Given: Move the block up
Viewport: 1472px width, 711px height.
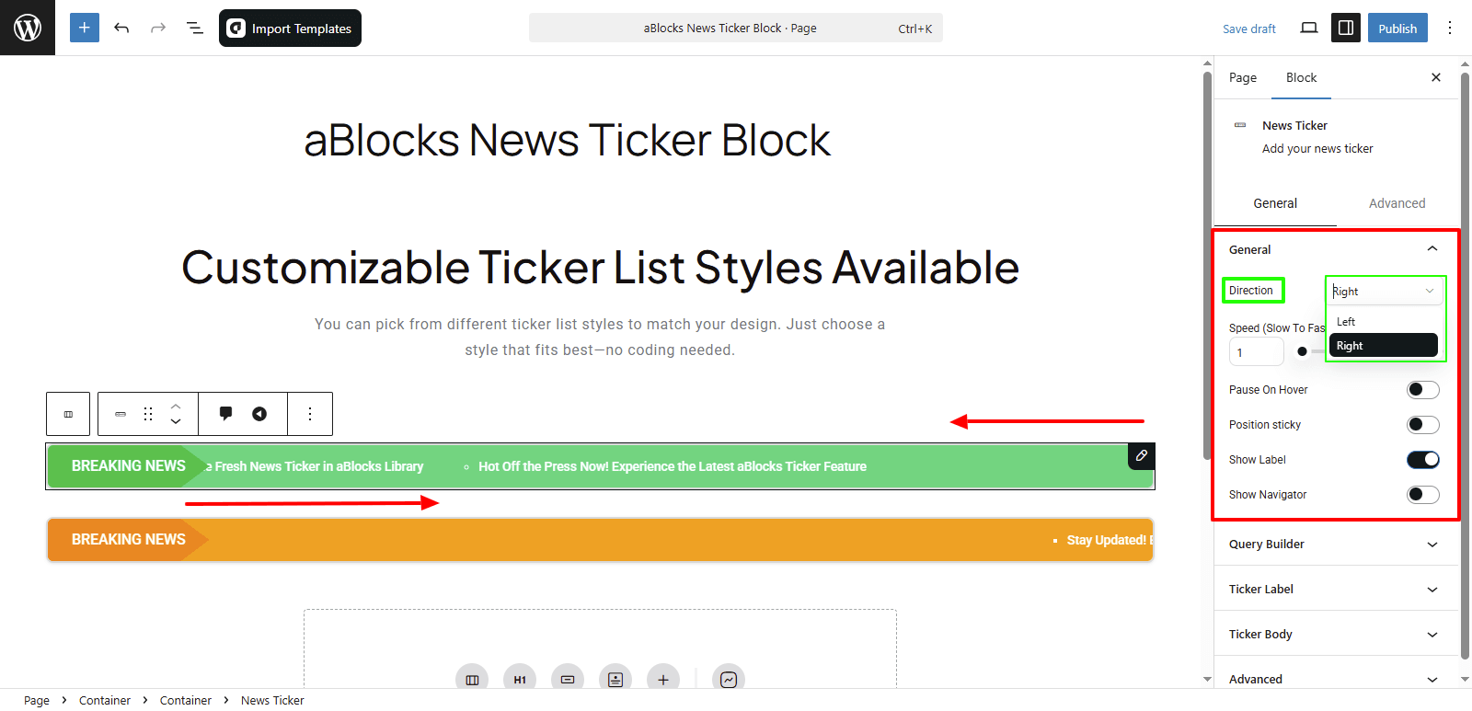Looking at the screenshot, I should (x=176, y=406).
